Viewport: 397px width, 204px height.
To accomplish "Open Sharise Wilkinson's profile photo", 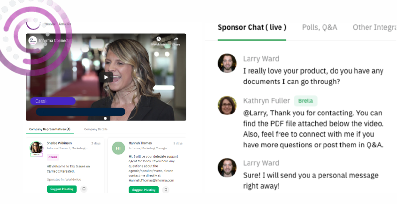I will 37,148.
